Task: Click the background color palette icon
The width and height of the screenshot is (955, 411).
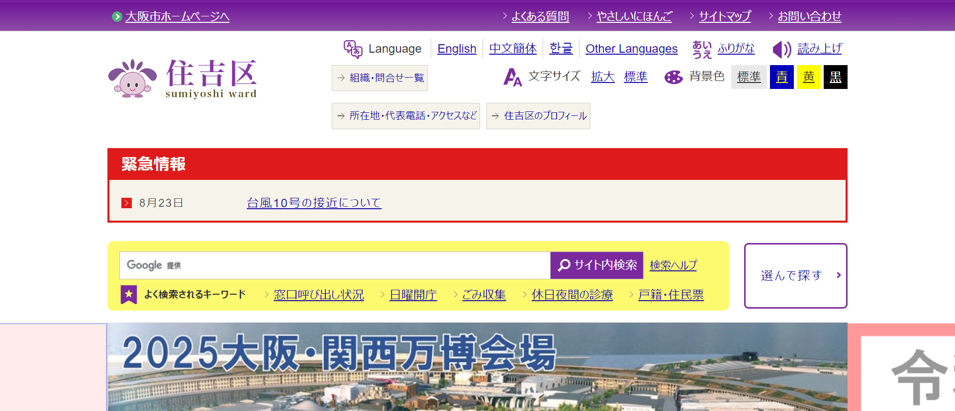Action: click(673, 77)
